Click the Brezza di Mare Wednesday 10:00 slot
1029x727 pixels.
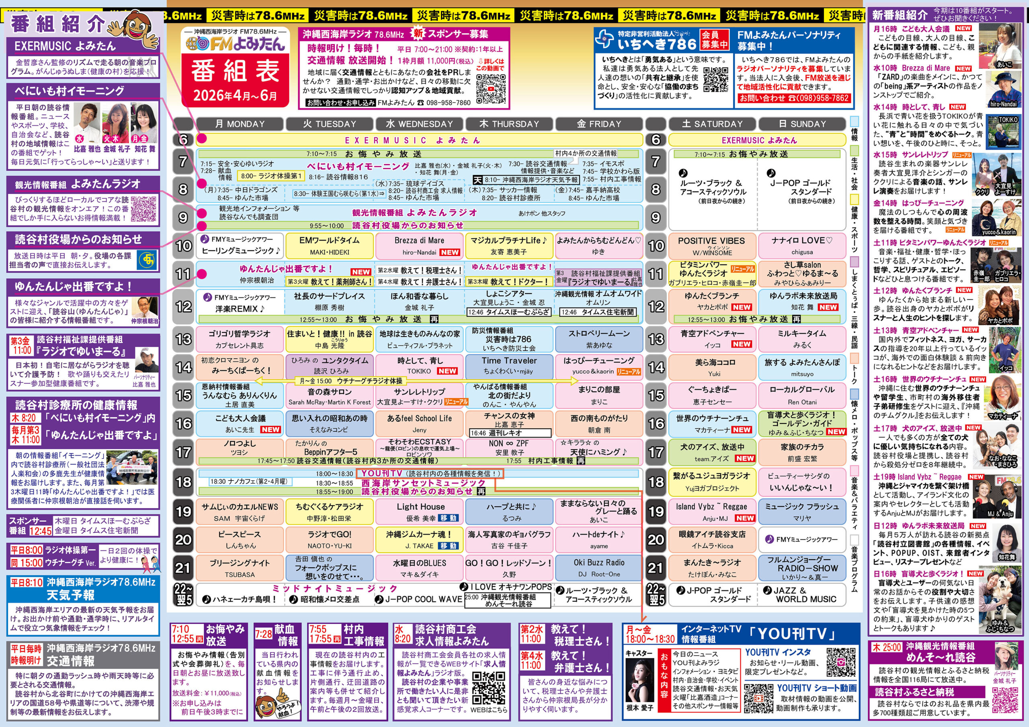419,245
